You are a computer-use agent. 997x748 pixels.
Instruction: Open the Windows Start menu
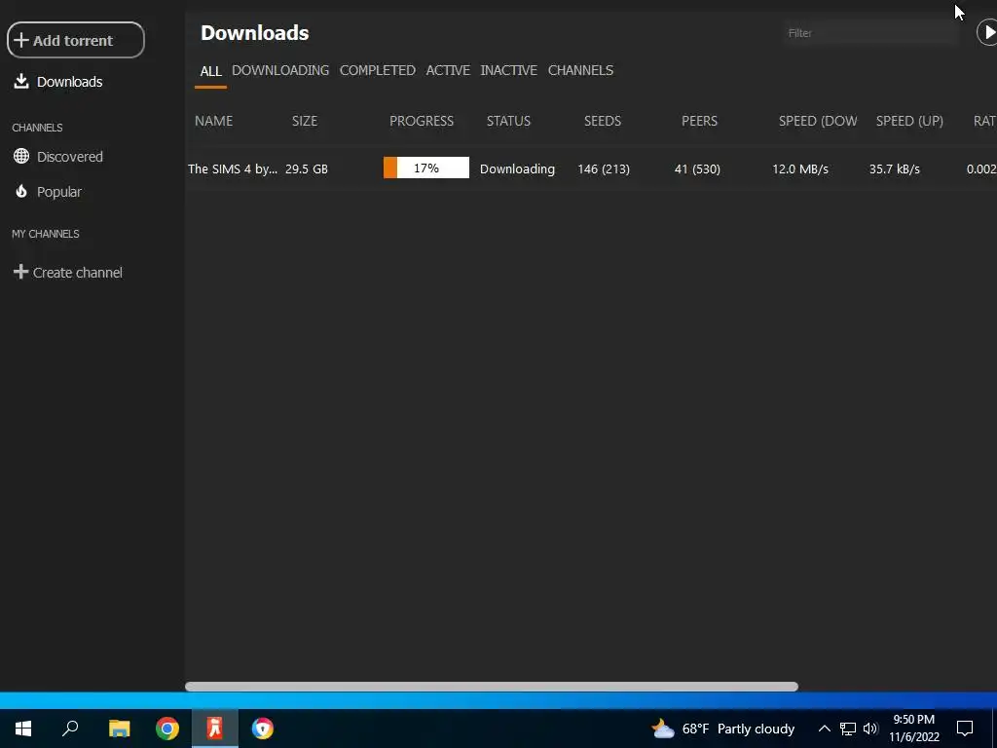[23, 729]
